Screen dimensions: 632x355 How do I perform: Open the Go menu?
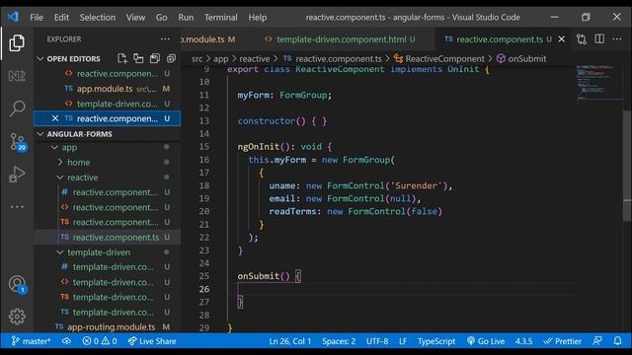(161, 18)
